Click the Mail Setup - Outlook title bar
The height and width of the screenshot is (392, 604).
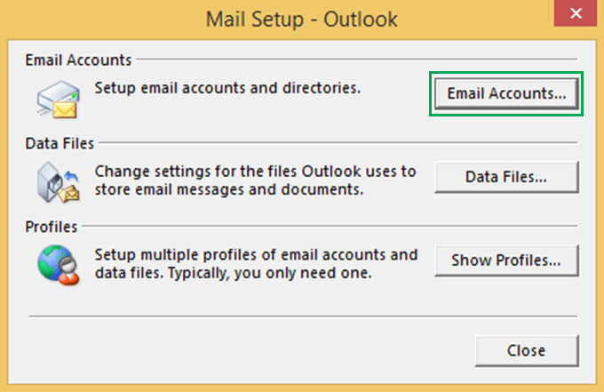coord(302,18)
